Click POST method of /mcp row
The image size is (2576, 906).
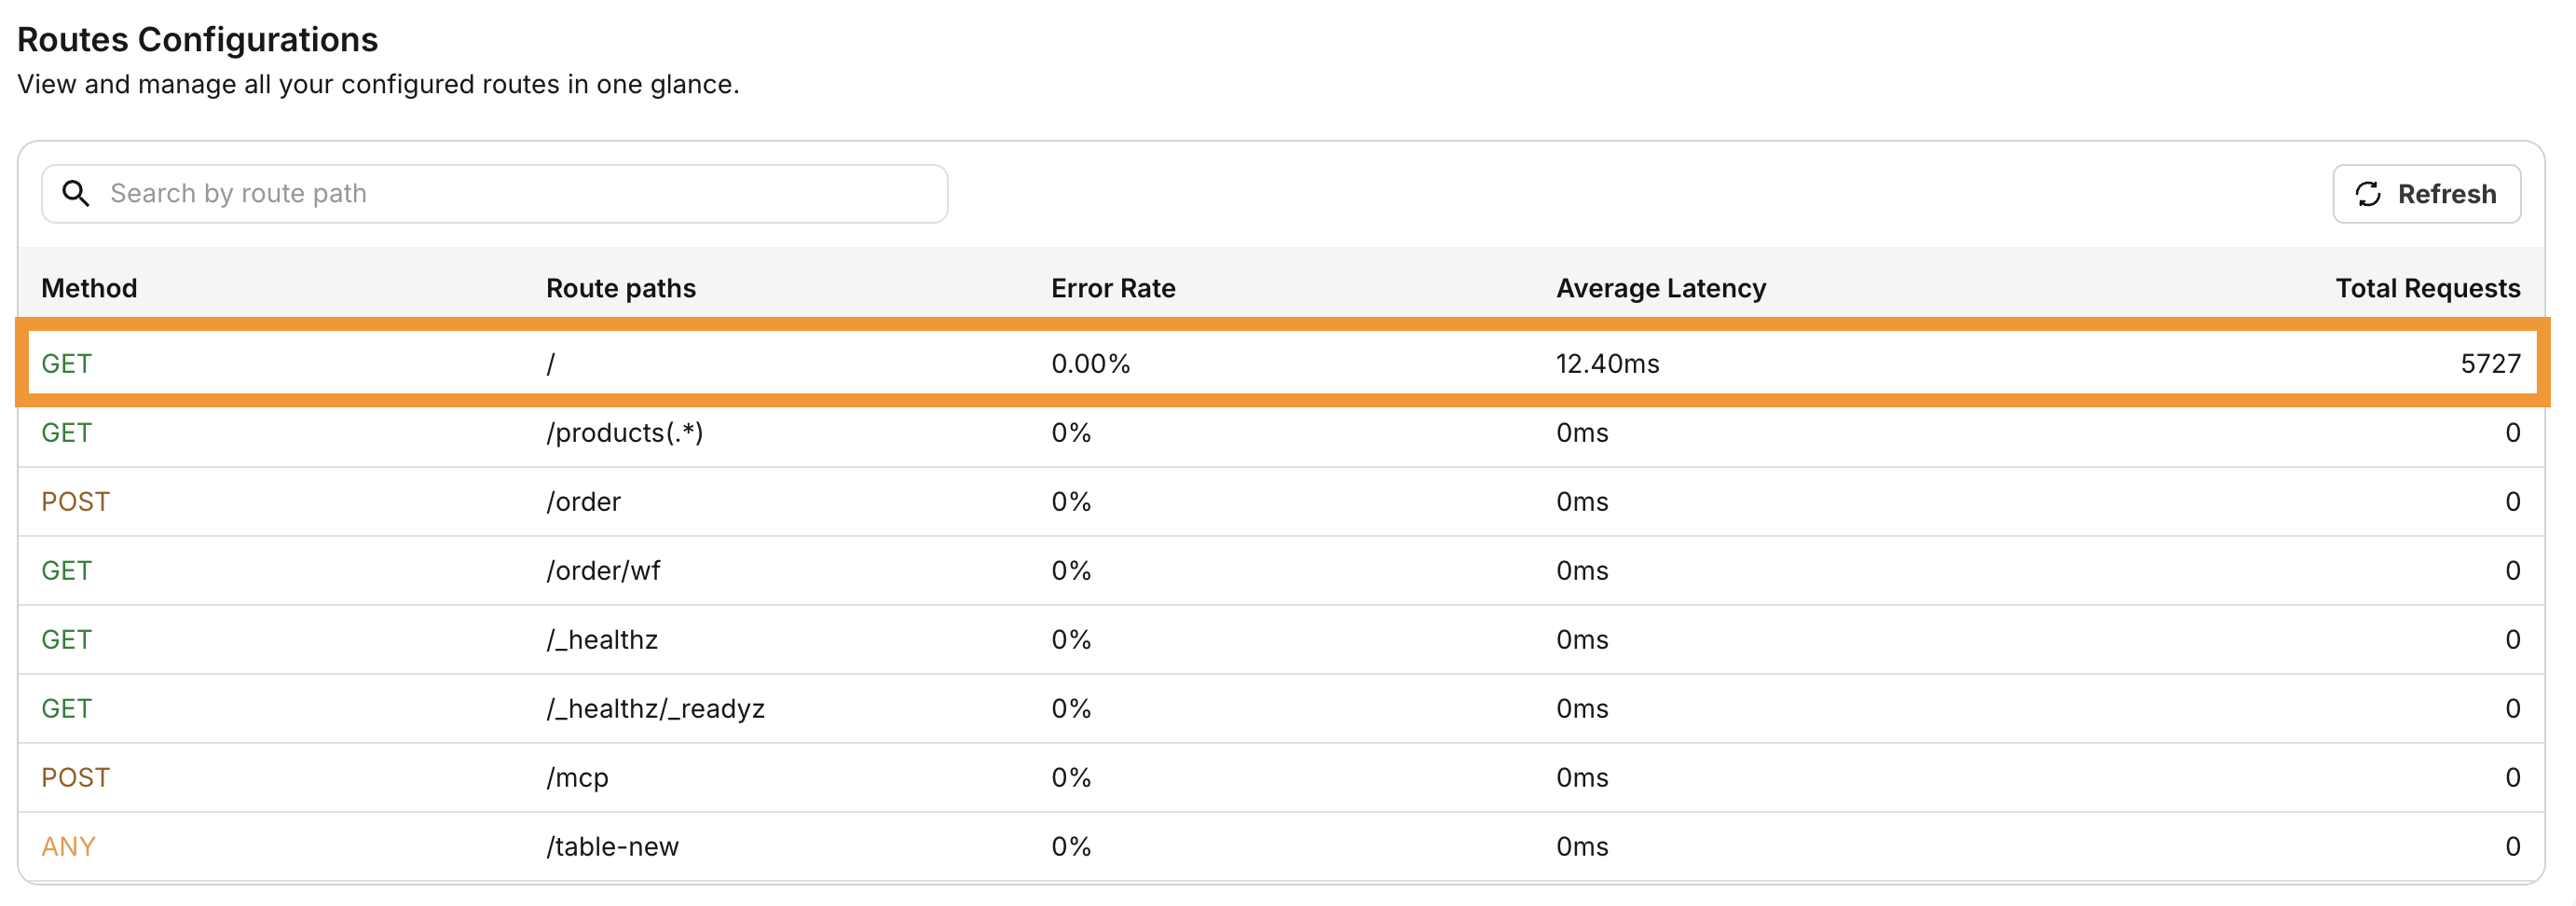point(75,778)
